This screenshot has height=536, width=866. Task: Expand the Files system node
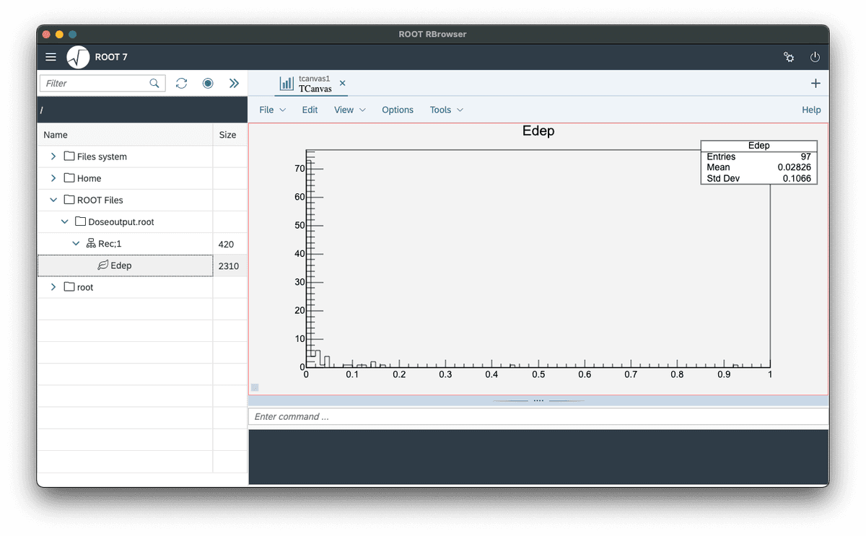[53, 157]
